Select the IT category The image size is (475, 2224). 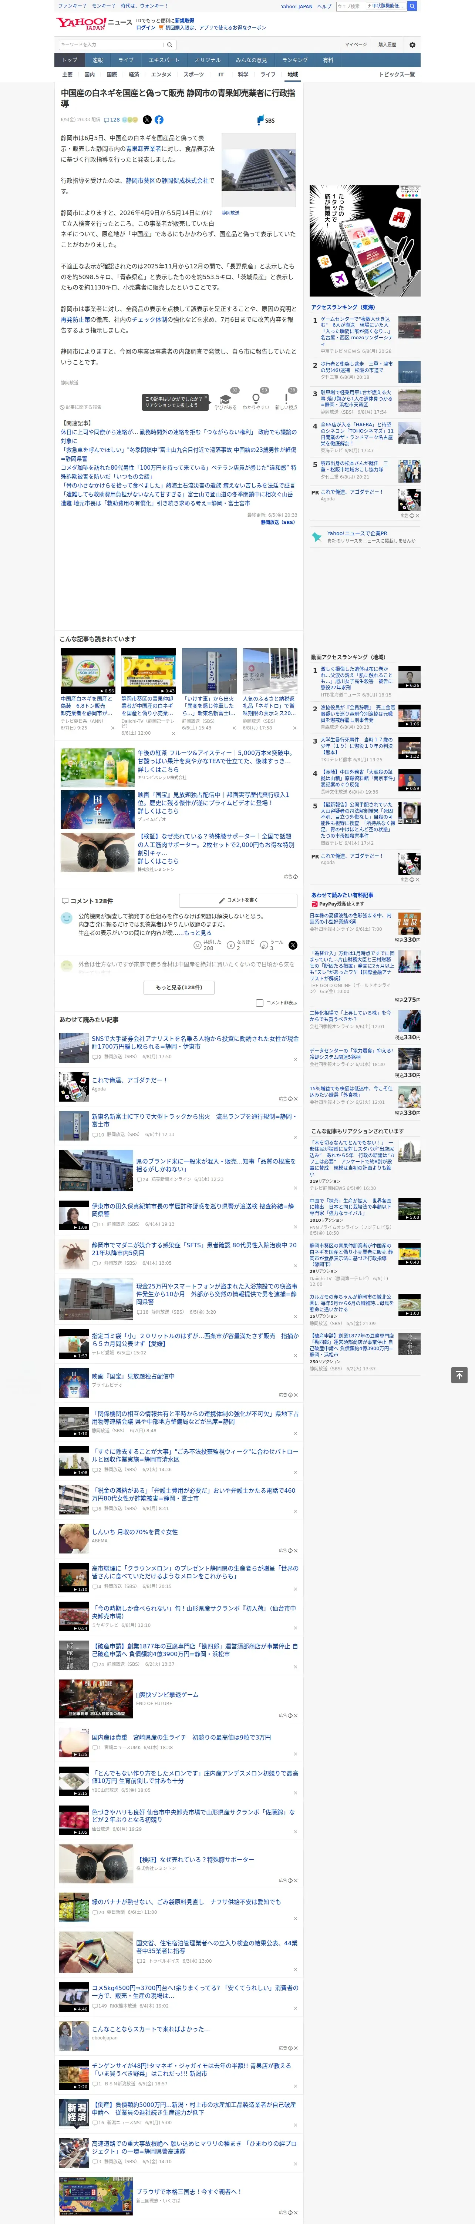tap(221, 74)
